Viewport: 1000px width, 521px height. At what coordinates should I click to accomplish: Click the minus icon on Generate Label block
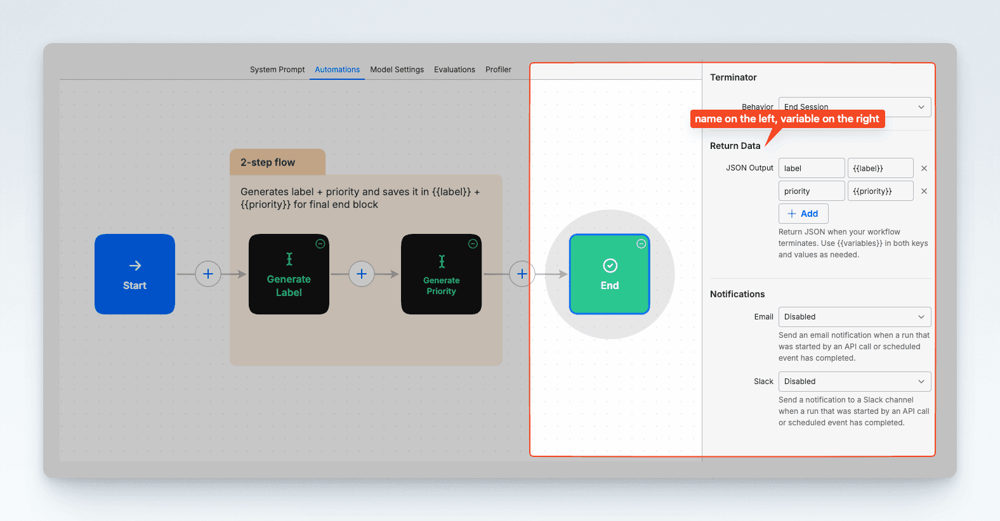pos(320,244)
